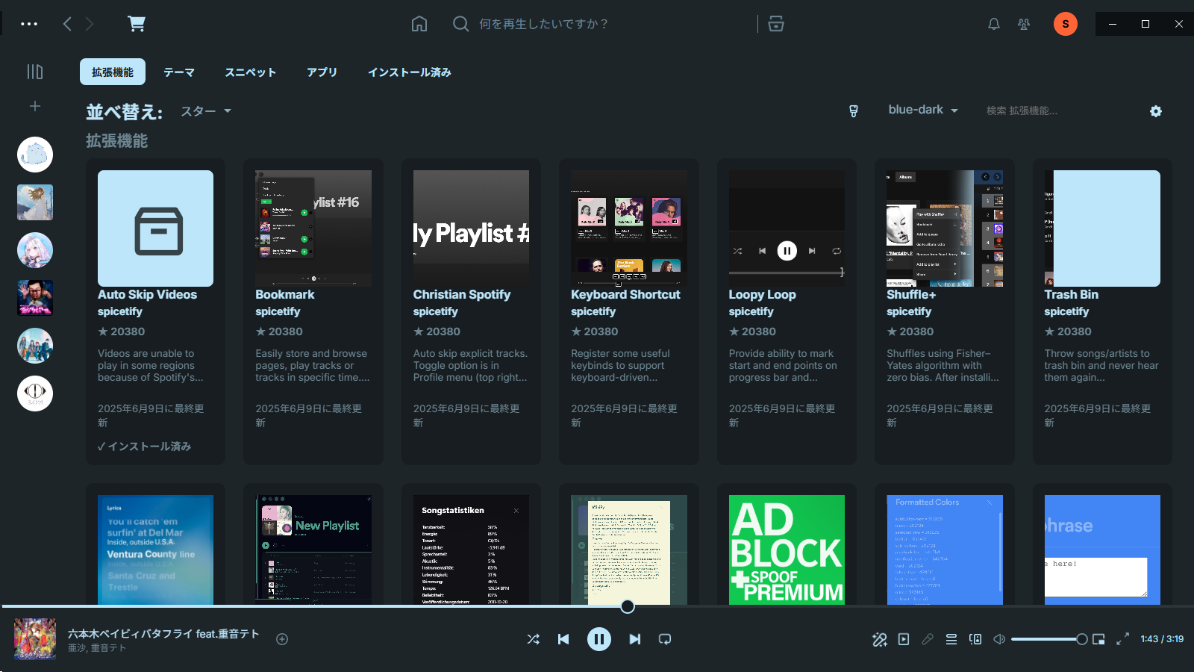The image size is (1194, 672).
Task: Open the Shuffle+ extension title
Action: 911,295
